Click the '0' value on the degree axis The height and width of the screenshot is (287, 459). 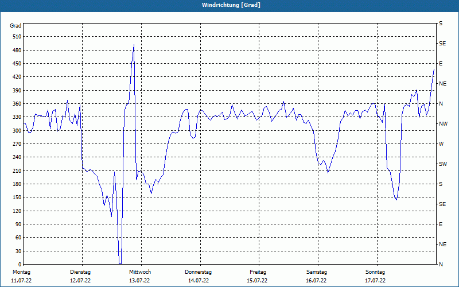click(x=20, y=265)
